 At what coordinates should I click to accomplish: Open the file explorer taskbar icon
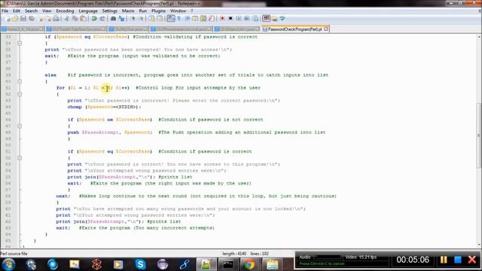pos(272,264)
